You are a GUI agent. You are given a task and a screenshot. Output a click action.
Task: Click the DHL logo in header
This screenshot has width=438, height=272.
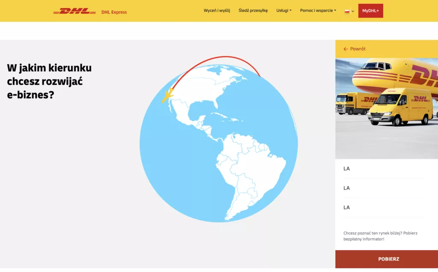tap(74, 12)
